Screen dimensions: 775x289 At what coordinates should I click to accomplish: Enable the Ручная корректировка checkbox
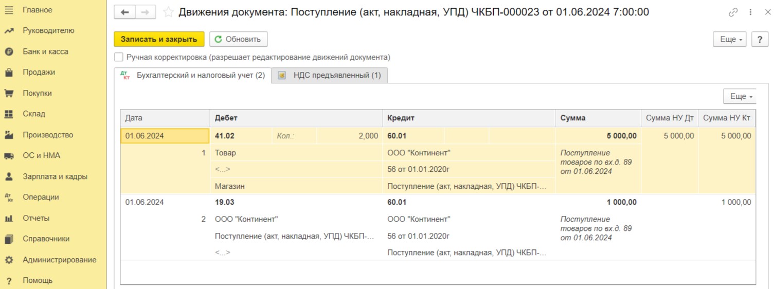119,57
